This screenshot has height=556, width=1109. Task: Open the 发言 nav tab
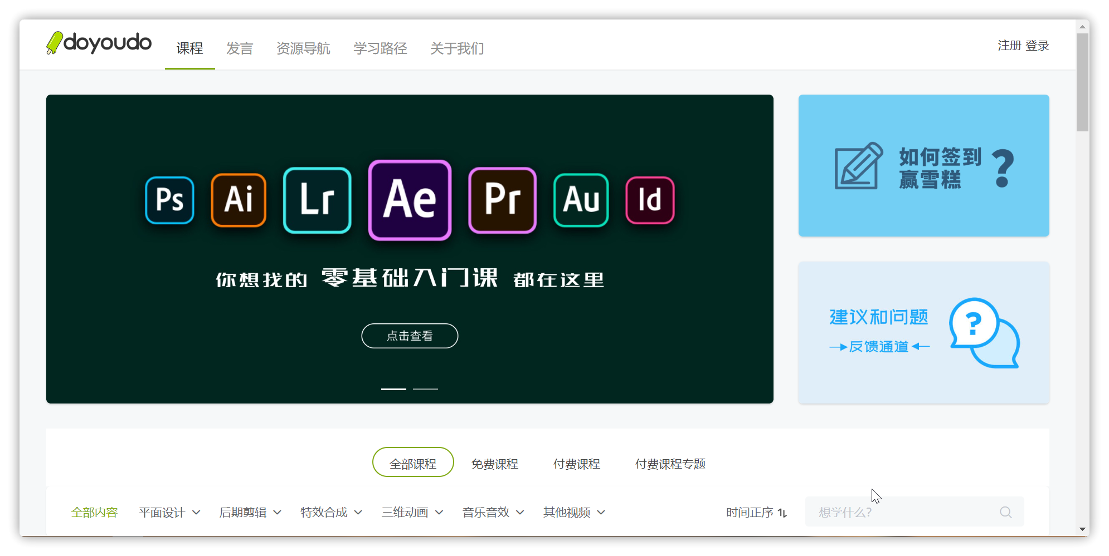pos(240,48)
